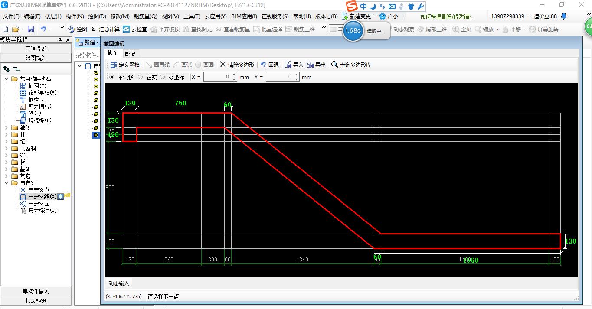
Task: Click 如何快速删除/修改错 help link
Action: (x=447, y=16)
